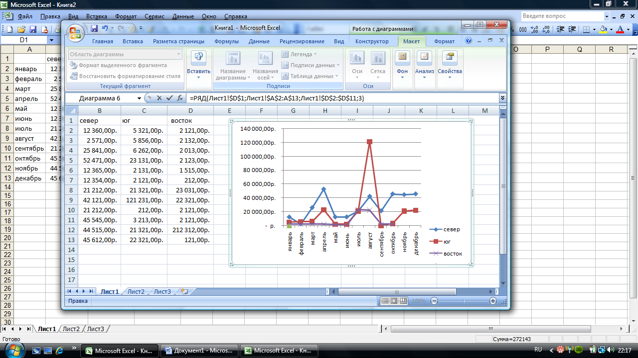Viewport: 638px width, 358px height.
Task: Click Save icon in back Excel toolbar
Action: pos(33,29)
